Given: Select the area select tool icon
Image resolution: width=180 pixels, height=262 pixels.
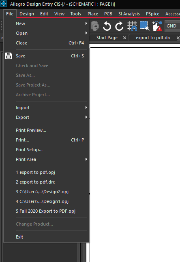Looking at the screenshot, I should (144, 26).
